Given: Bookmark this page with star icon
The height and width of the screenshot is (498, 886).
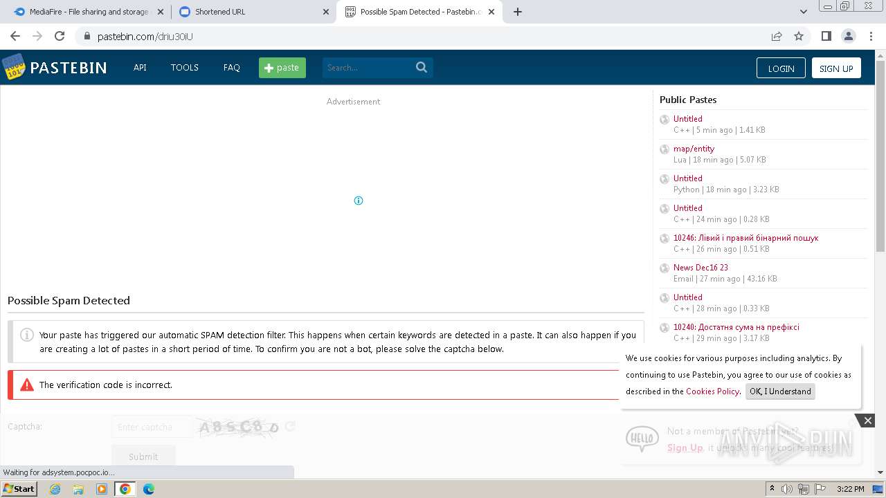Looking at the screenshot, I should [x=799, y=36].
